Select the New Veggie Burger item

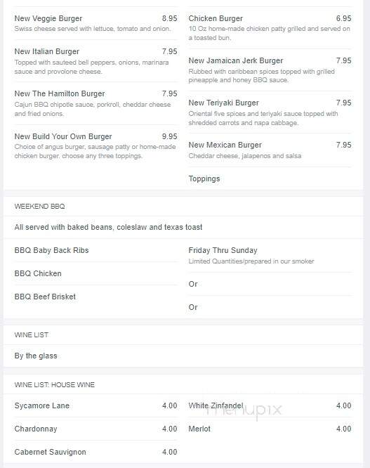[95, 23]
